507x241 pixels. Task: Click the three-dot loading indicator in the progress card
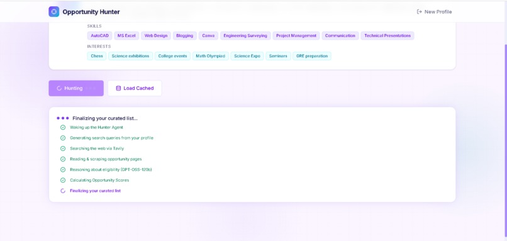coord(63,118)
